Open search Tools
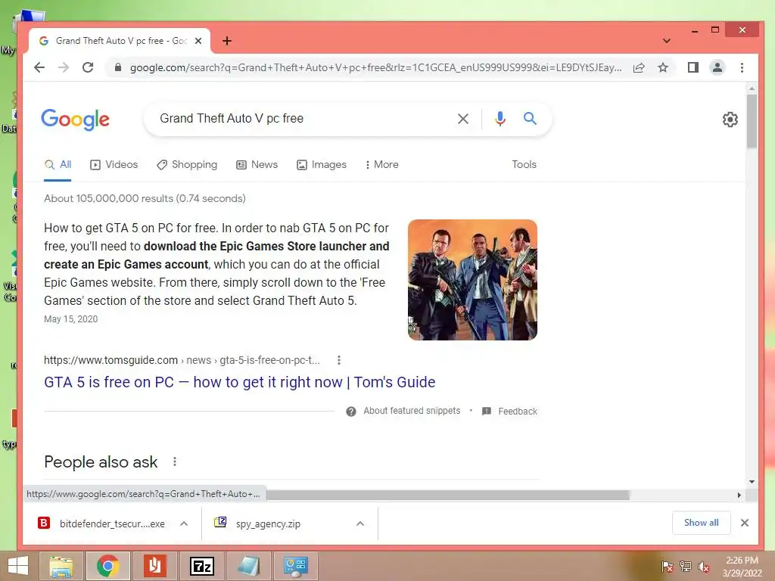775x581 pixels. point(524,164)
